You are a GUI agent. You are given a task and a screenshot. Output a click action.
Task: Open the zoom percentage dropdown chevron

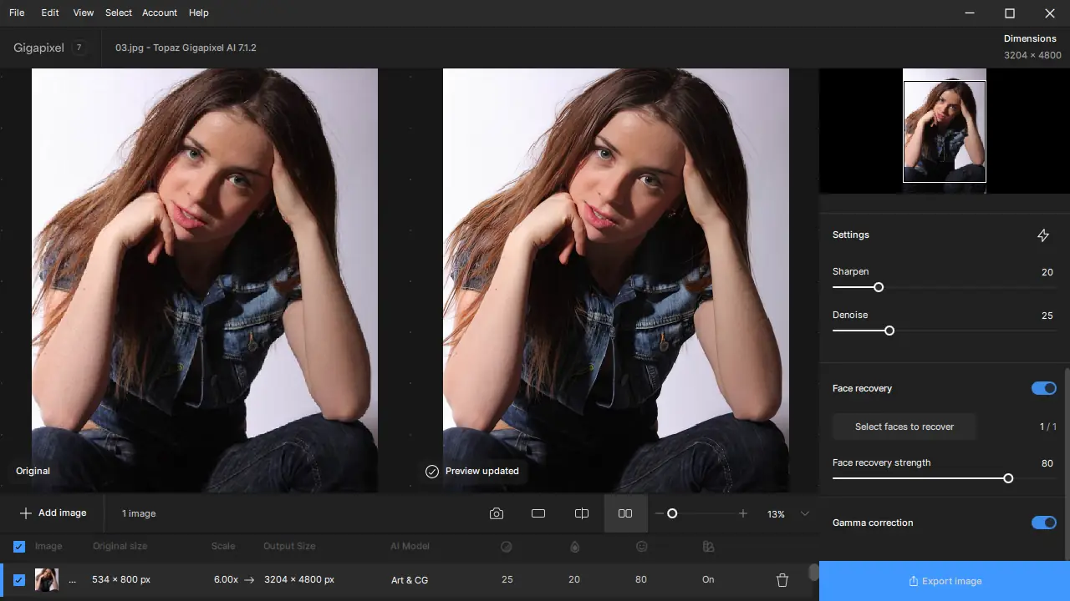coord(805,513)
